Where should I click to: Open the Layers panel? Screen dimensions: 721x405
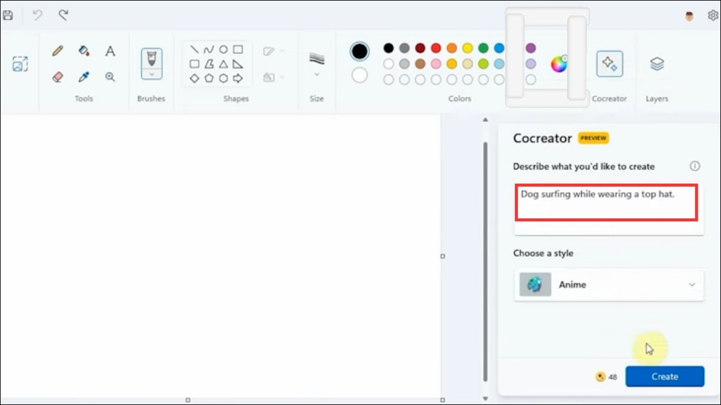657,64
